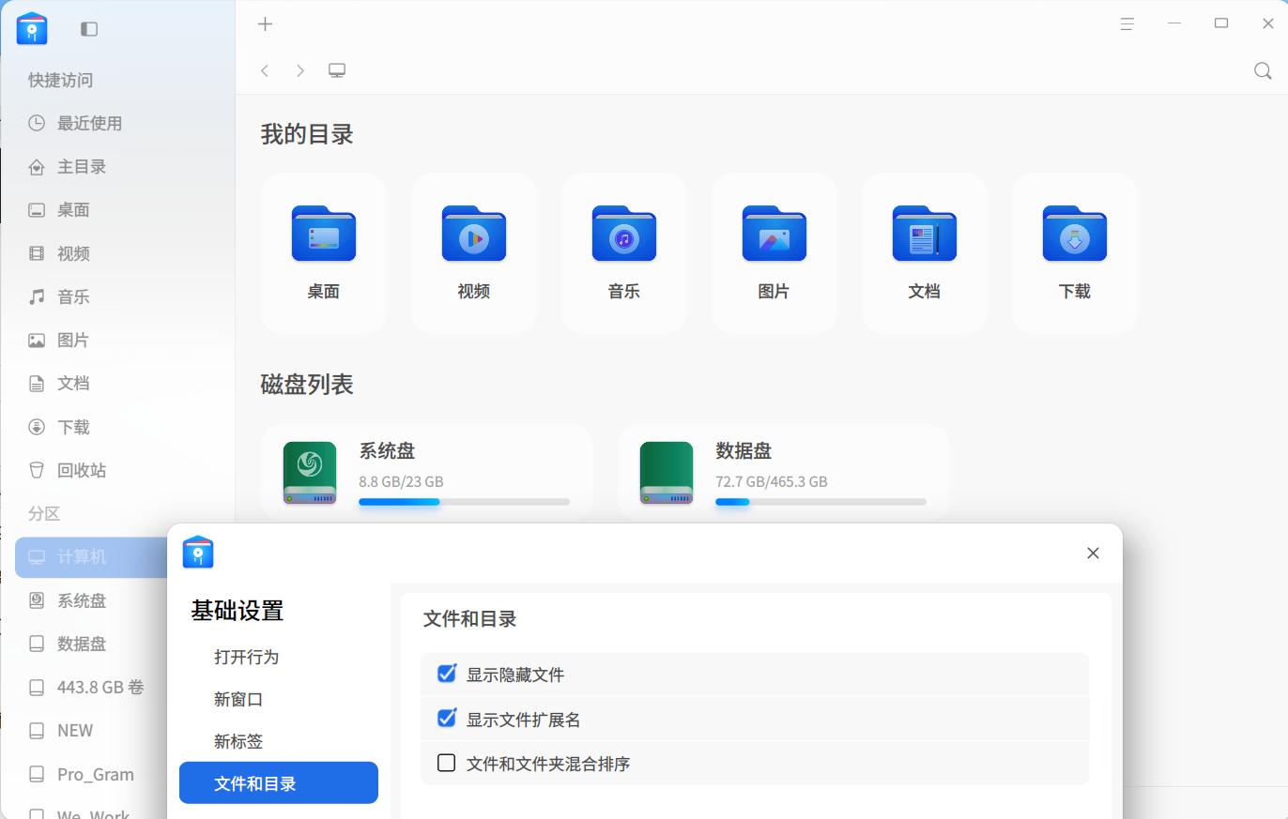This screenshot has height=819, width=1288.
Task: Toggle the sidebar panel icon
Action: tap(89, 29)
